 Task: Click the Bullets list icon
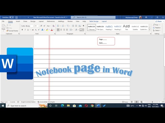tap(58, 26)
